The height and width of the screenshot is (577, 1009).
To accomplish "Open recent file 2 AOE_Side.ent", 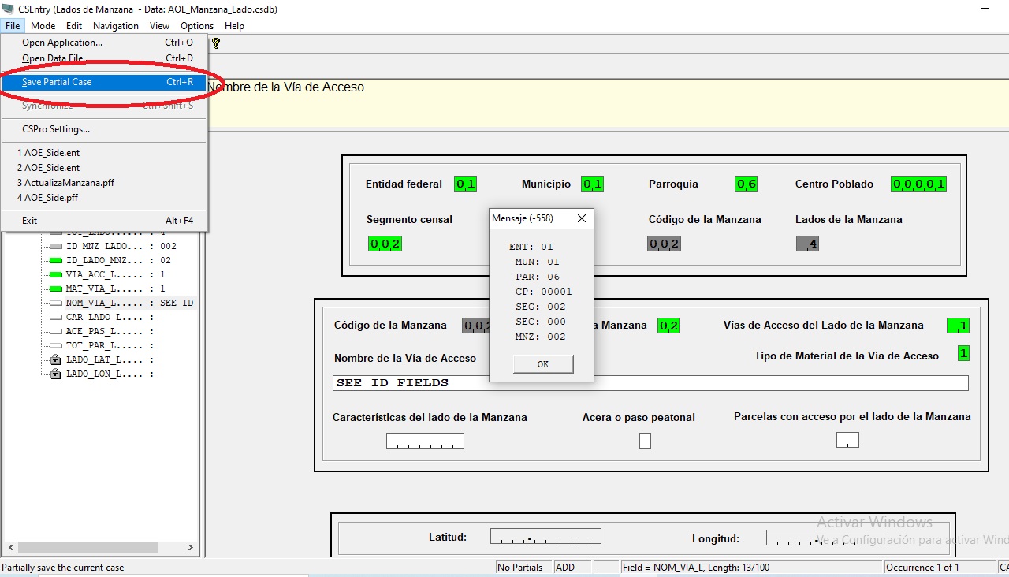I will pyautogui.click(x=104, y=168).
